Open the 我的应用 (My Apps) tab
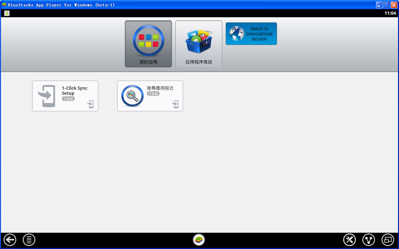Viewport: 399px width, 249px height. pos(148,44)
